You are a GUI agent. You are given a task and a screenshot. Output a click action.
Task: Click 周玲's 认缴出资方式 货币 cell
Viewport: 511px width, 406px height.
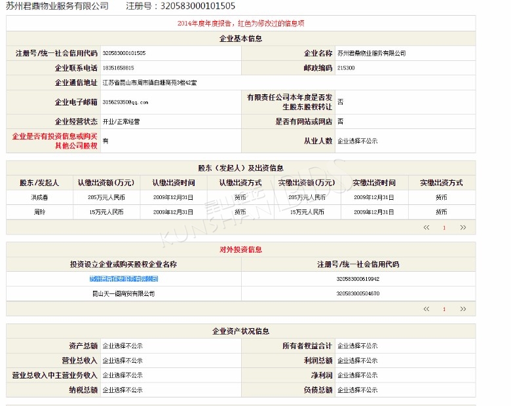240,212
